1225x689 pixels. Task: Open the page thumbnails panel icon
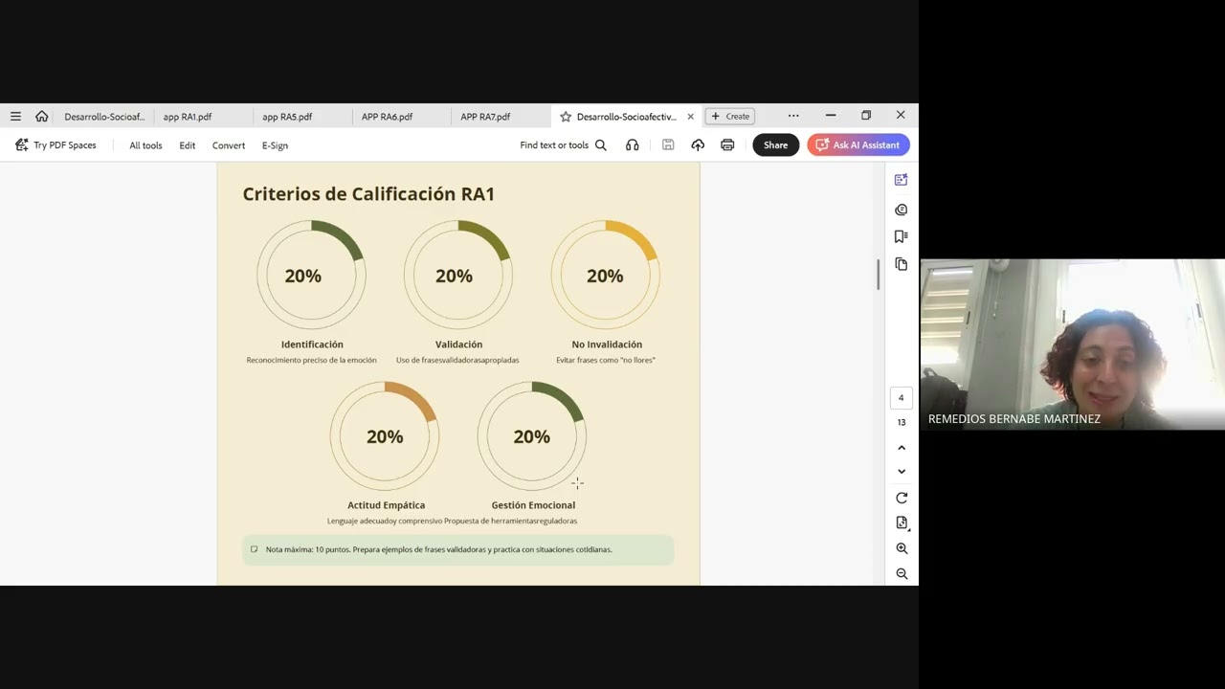[901, 264]
